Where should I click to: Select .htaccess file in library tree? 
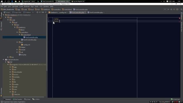16,94
